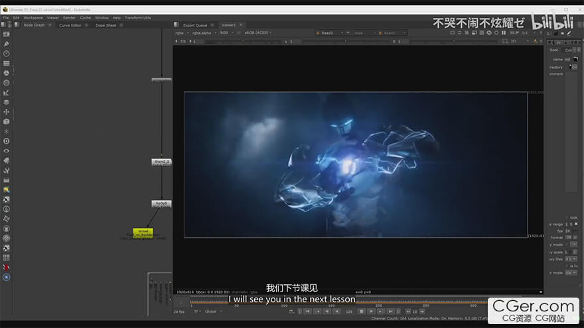Jump to the last frame
The height and width of the screenshot is (328, 584).
[390, 311]
